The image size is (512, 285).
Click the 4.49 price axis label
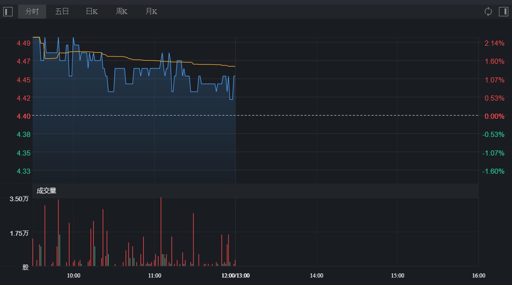tap(23, 43)
